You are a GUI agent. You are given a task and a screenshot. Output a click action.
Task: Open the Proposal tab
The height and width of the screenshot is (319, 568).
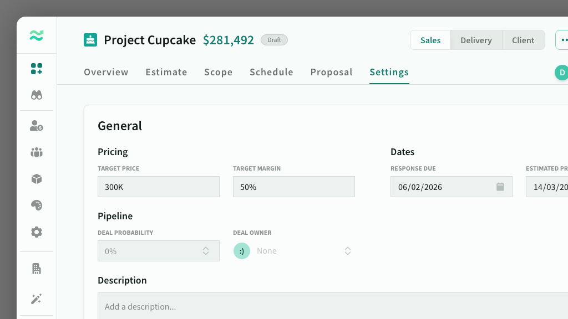tap(331, 72)
